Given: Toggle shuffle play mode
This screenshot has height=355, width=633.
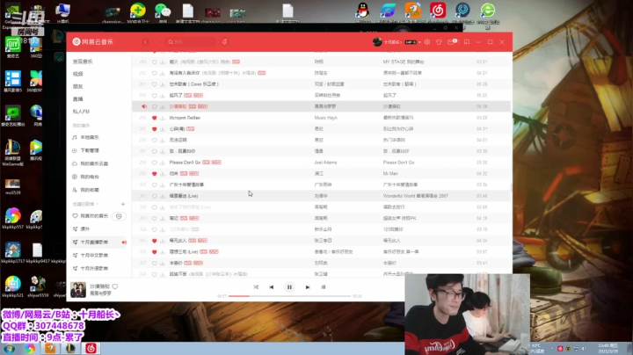Looking at the screenshot, I should 256,287.
